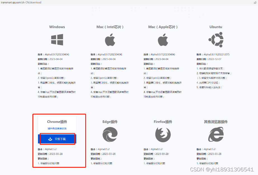The image size is (258, 175).
Task: Click the Edge plugin update date 2023-03-28
Action: click(x=109, y=154)
